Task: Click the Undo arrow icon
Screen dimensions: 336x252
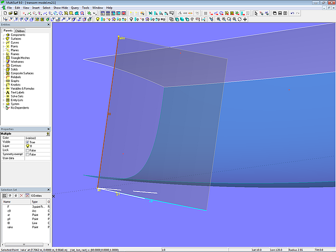Action: tap(293, 13)
